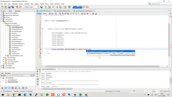Toggle show fields filter in Navigator

pos(6,88)
